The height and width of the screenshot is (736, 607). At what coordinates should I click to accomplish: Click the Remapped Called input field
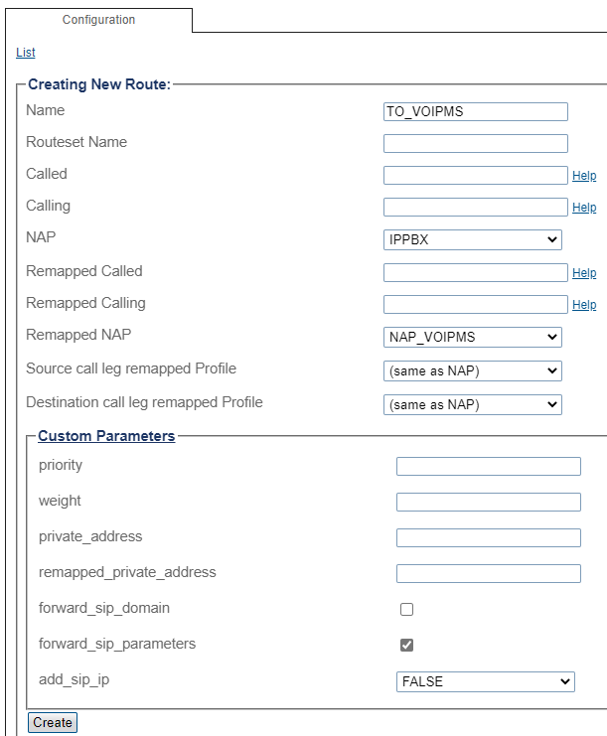coord(475,272)
